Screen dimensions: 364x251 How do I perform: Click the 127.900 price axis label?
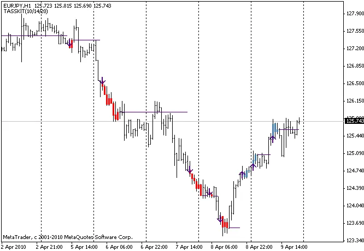tap(355, 14)
